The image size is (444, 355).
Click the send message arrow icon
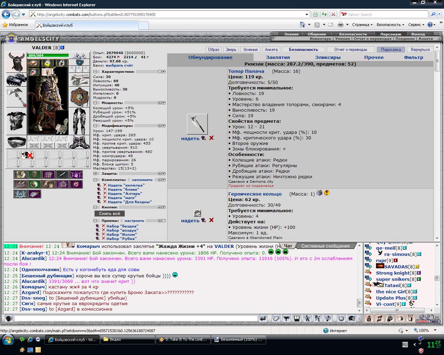[x=263, y=318]
